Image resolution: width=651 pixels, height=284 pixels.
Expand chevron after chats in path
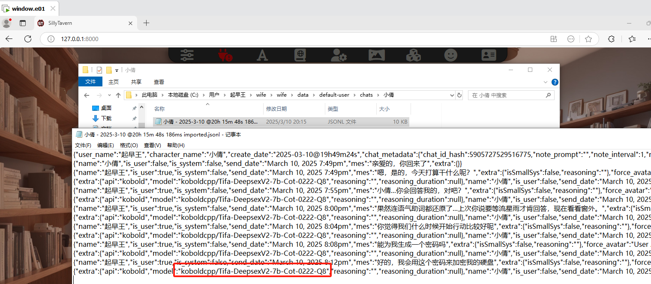click(378, 95)
